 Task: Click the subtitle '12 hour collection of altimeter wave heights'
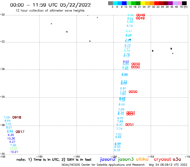point(50,11)
